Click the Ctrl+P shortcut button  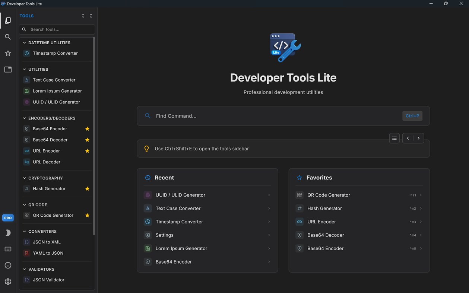coord(412,116)
